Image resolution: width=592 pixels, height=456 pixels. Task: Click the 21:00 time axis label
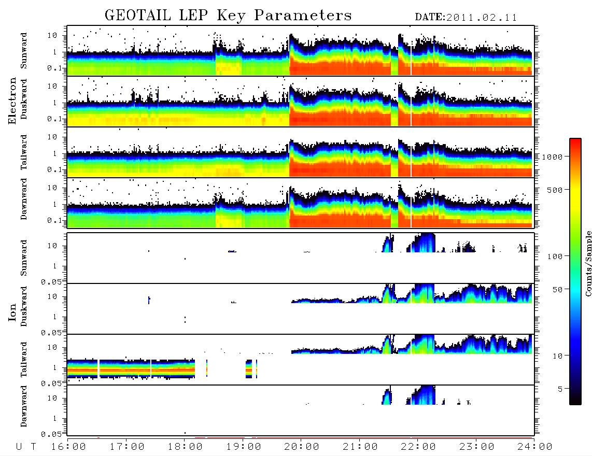[x=361, y=447]
